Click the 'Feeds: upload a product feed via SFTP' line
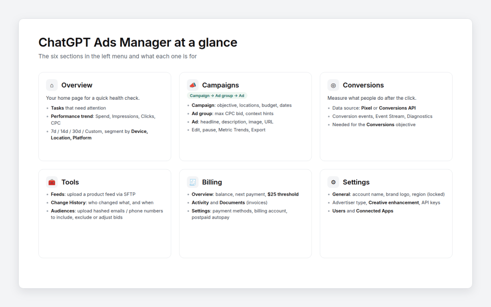 click(x=93, y=194)
